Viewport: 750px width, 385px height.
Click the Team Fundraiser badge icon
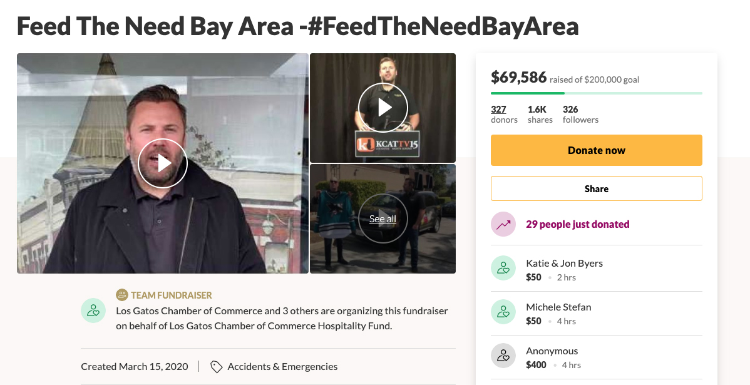point(122,295)
